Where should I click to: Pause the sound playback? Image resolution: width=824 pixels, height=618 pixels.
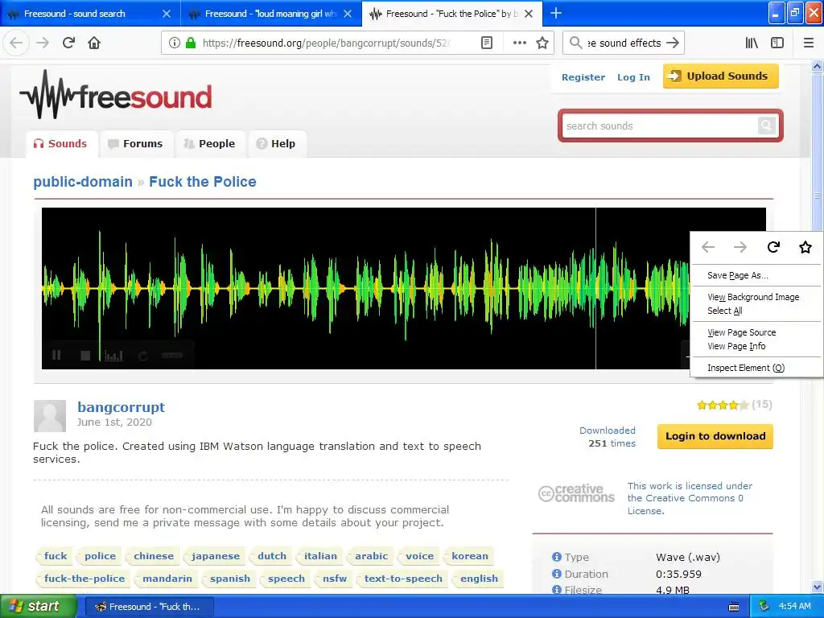(57, 355)
